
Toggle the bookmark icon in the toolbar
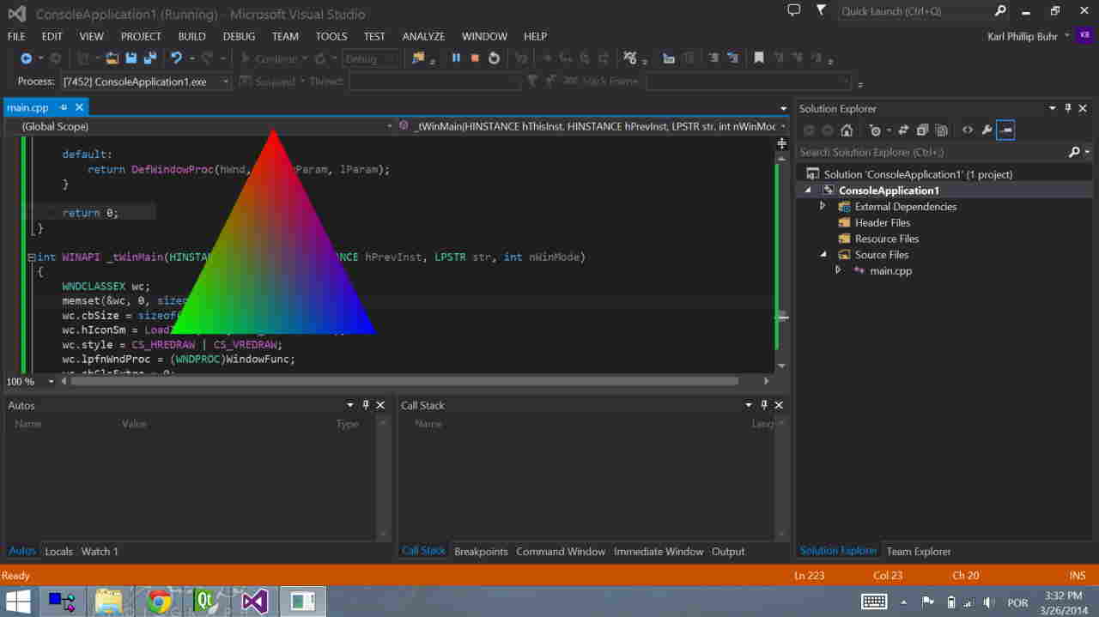tap(759, 58)
